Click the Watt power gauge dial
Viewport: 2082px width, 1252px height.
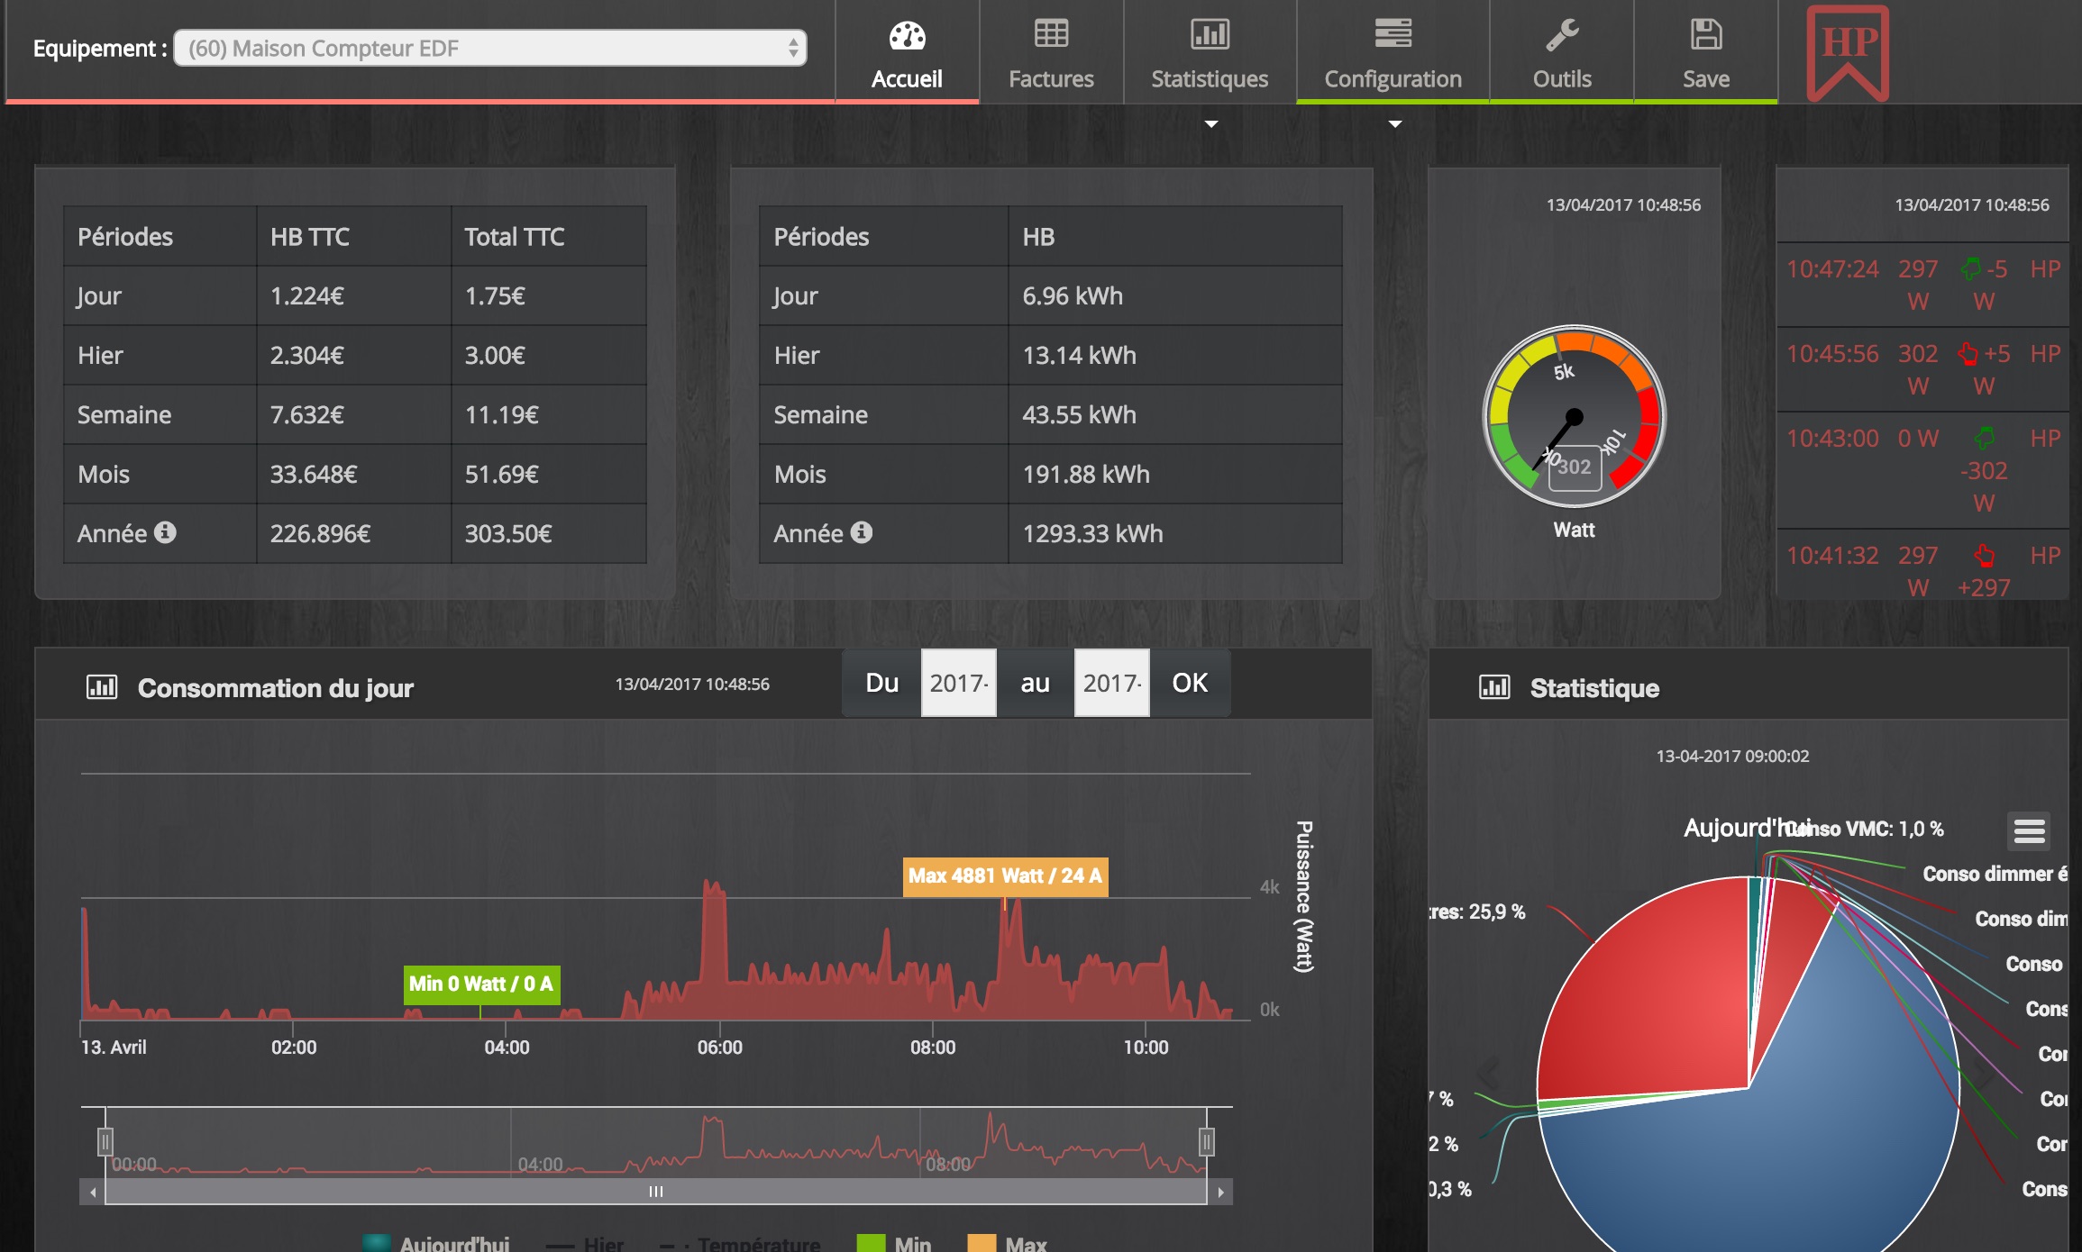1574,416
